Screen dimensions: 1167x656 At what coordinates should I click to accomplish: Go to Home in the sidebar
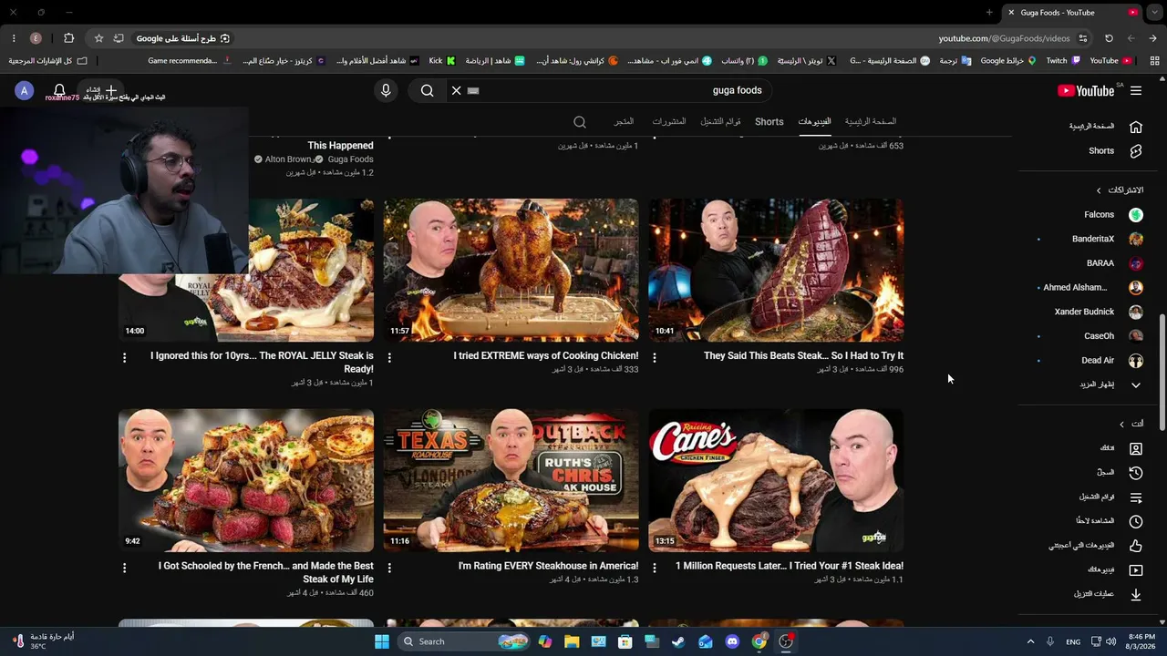[1105, 127]
